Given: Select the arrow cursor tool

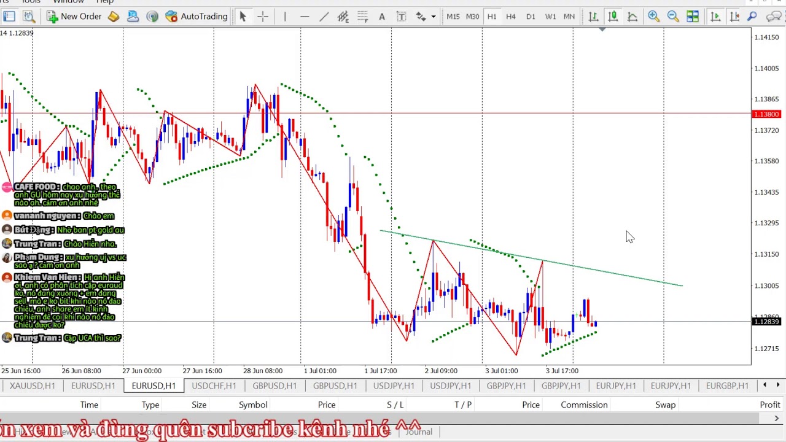Looking at the screenshot, I should point(243,17).
